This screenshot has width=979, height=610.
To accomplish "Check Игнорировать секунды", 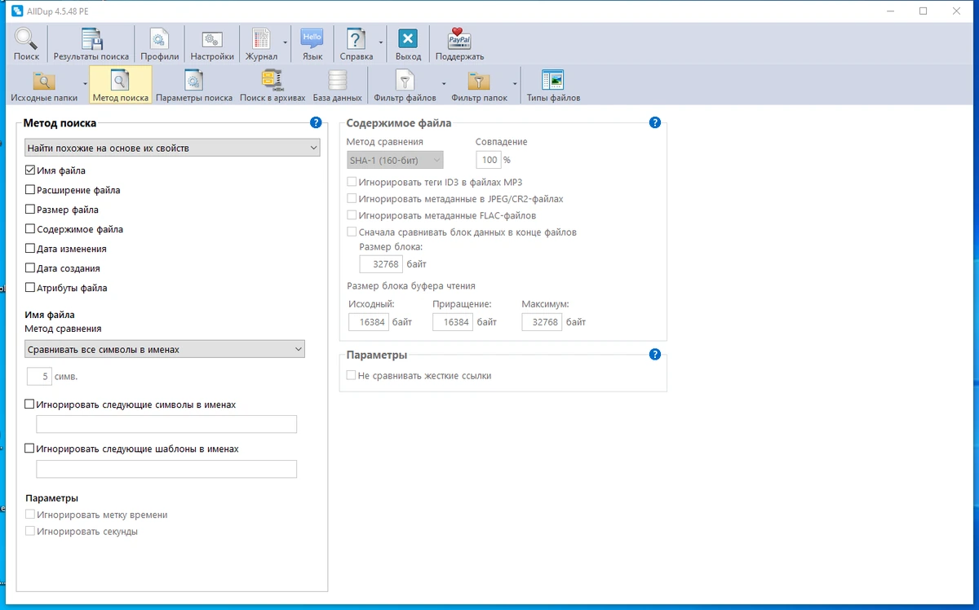I will 30,531.
